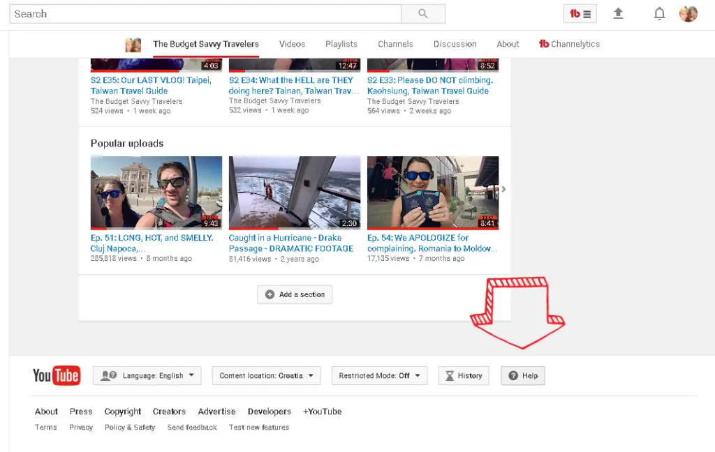
Task: Switch to the Playlists tab
Action: [x=341, y=44]
